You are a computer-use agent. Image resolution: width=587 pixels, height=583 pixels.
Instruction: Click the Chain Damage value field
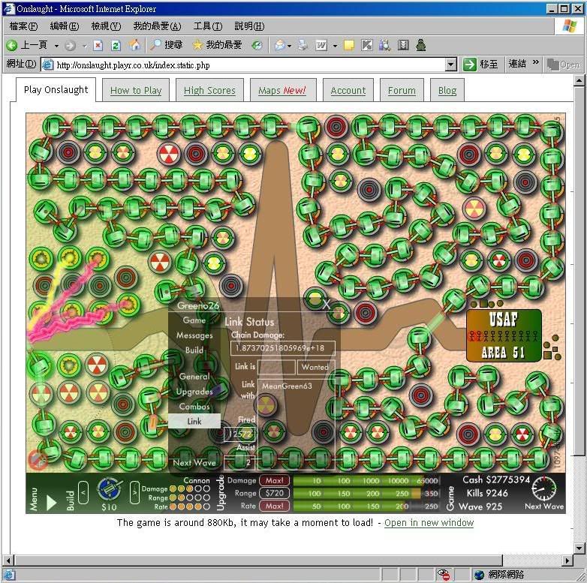tap(283, 348)
